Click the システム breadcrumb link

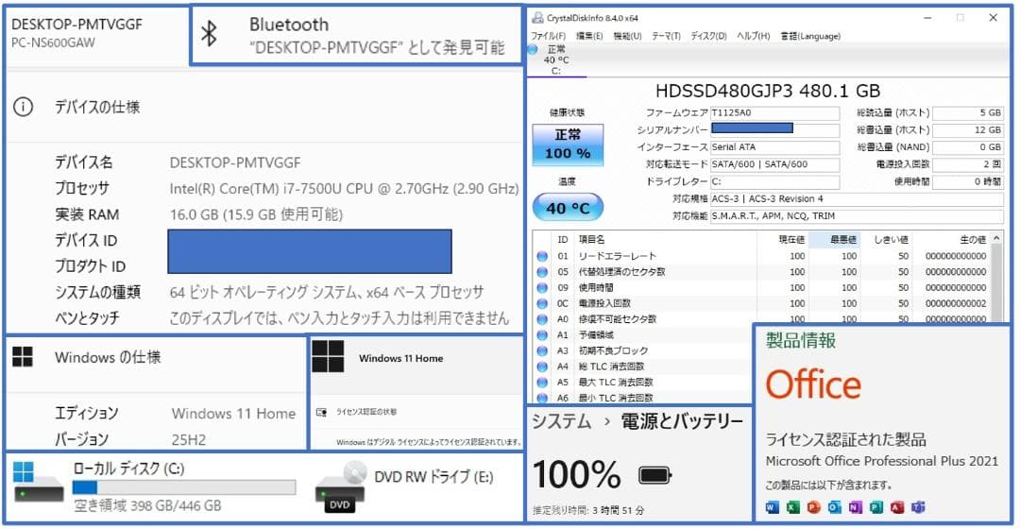562,421
